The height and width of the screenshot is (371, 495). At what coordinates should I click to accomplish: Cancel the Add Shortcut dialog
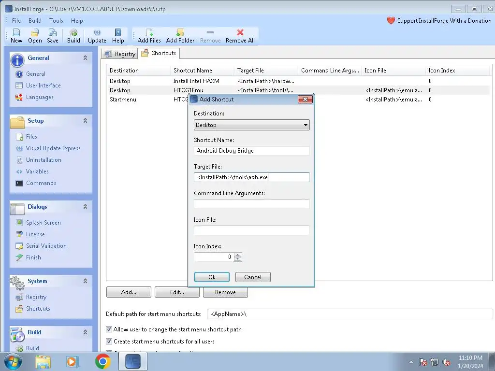coord(253,277)
